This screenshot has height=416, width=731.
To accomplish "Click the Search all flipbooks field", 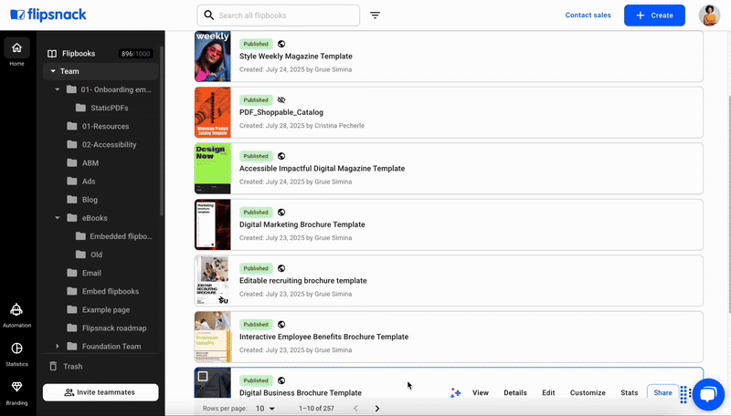I will (x=283, y=16).
